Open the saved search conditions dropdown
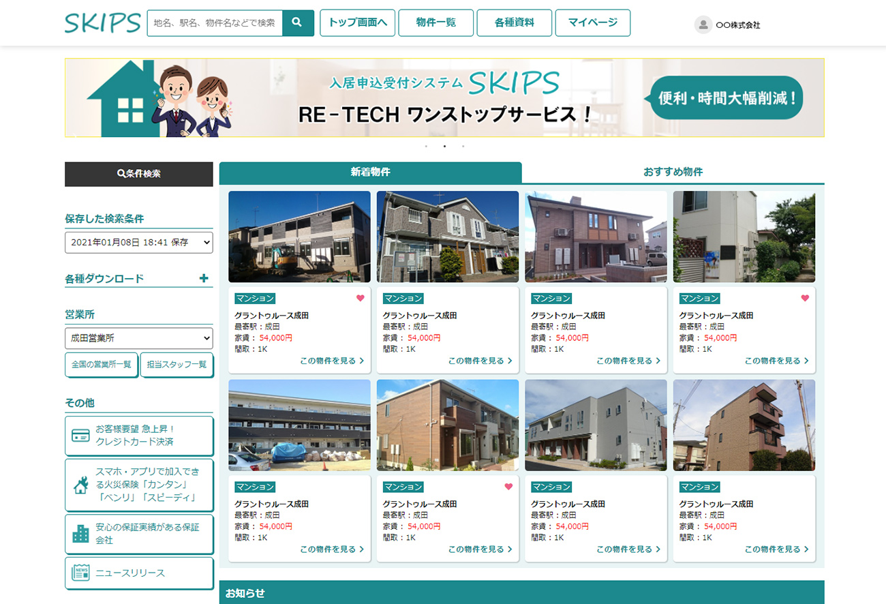886x604 pixels. pos(138,242)
